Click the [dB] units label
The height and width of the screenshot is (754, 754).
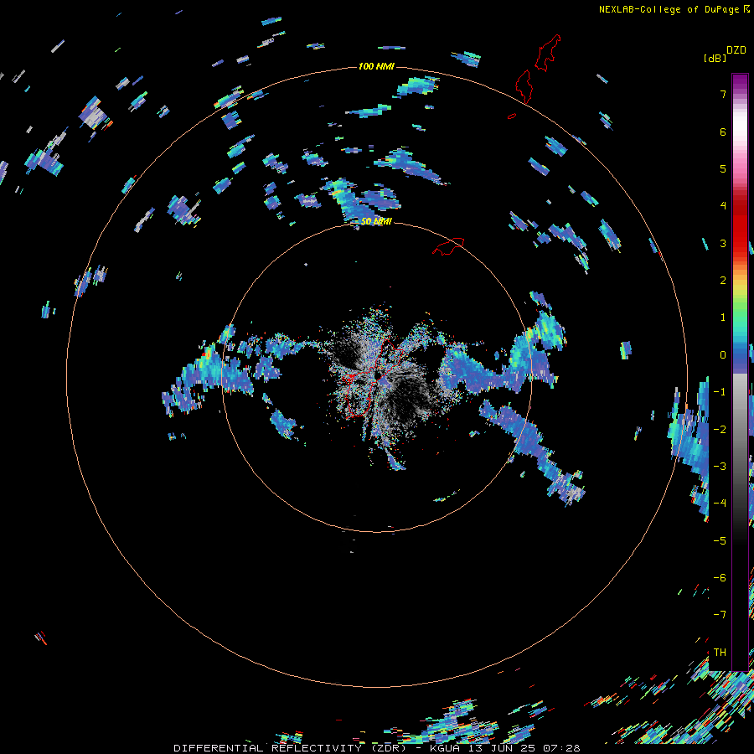[715, 58]
